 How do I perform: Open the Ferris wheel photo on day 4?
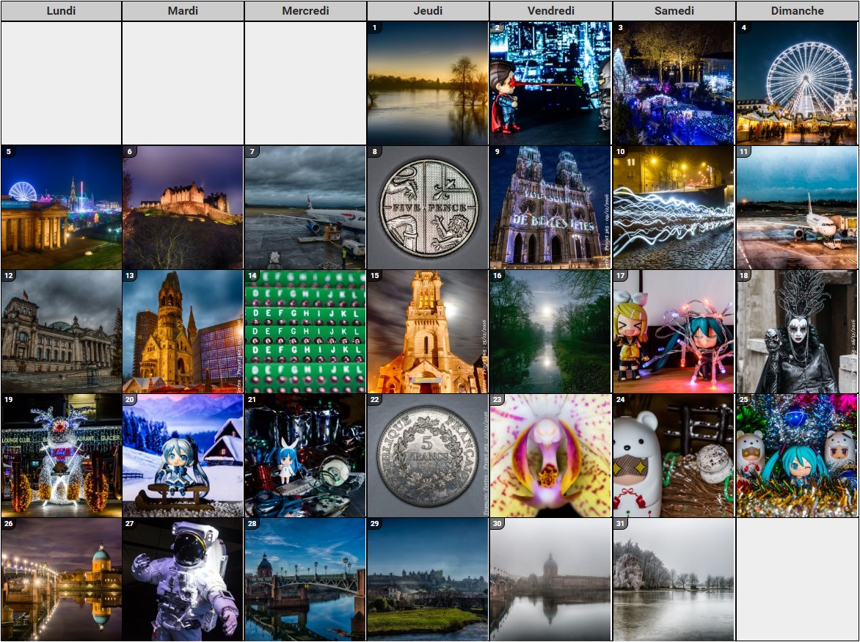pyautogui.click(x=796, y=83)
